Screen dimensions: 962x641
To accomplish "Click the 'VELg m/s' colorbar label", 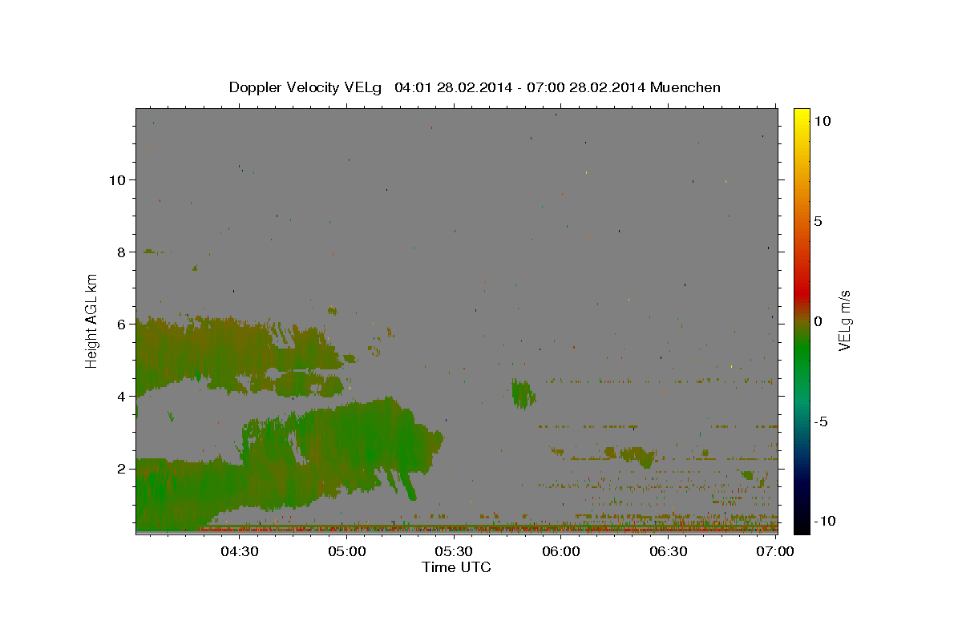I will click(x=845, y=320).
